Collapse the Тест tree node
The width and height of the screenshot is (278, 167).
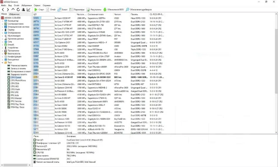click(2, 62)
